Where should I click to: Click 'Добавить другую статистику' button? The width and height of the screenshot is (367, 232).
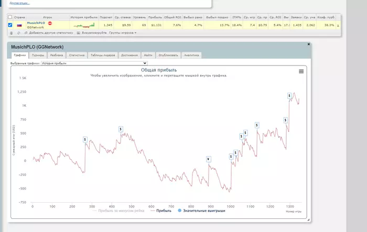pyautogui.click(x=49, y=33)
